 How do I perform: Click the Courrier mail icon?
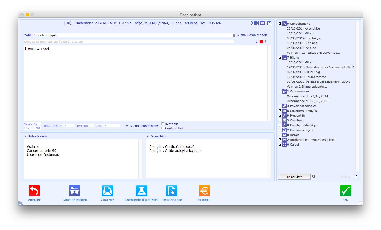[x=108, y=191]
